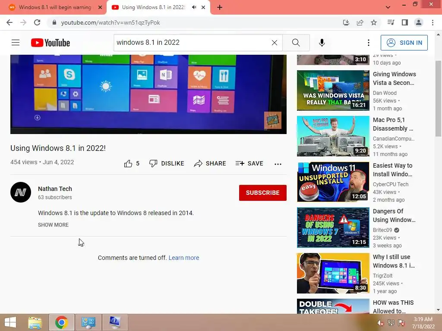Run search with the magnifier button
The height and width of the screenshot is (331, 442).
click(296, 43)
